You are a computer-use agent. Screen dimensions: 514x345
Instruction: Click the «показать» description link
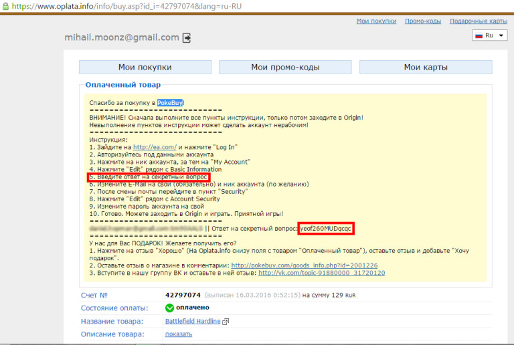(x=179, y=334)
